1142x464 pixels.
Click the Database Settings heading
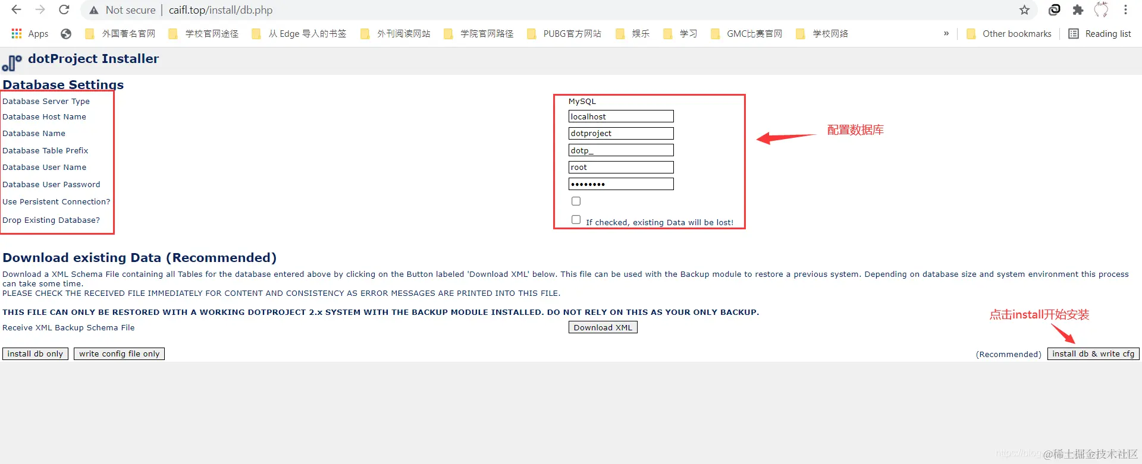63,84
